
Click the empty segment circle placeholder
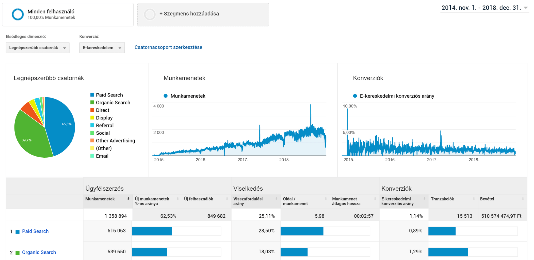tap(150, 14)
